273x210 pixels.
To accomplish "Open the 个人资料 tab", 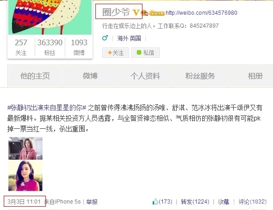I will (145, 76).
